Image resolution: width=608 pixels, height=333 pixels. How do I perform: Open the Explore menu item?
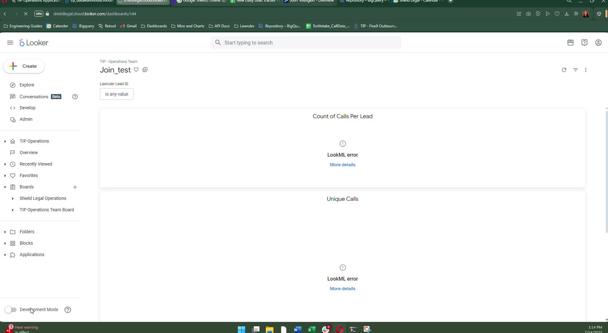[27, 85]
